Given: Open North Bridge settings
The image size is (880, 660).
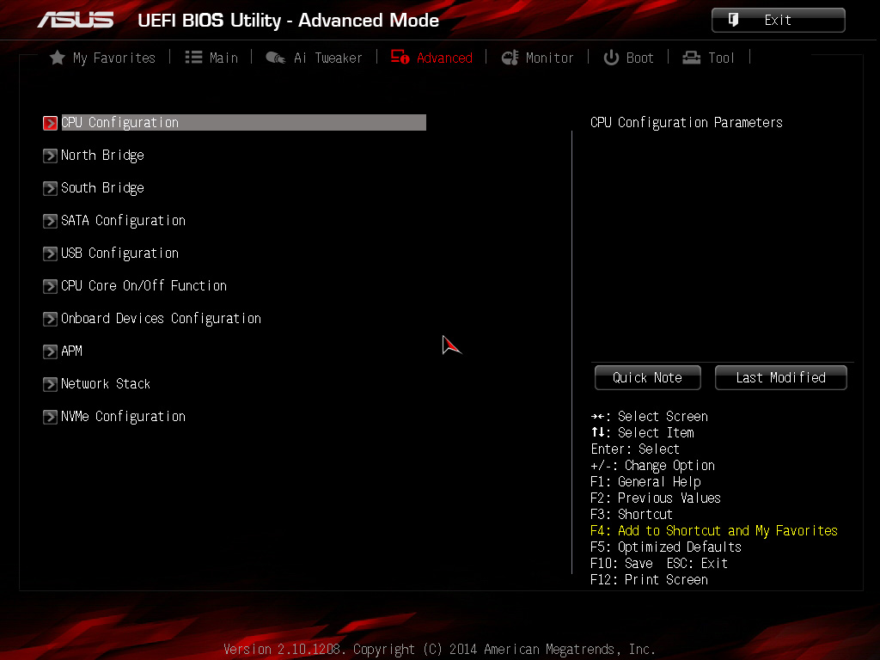Looking at the screenshot, I should (102, 156).
